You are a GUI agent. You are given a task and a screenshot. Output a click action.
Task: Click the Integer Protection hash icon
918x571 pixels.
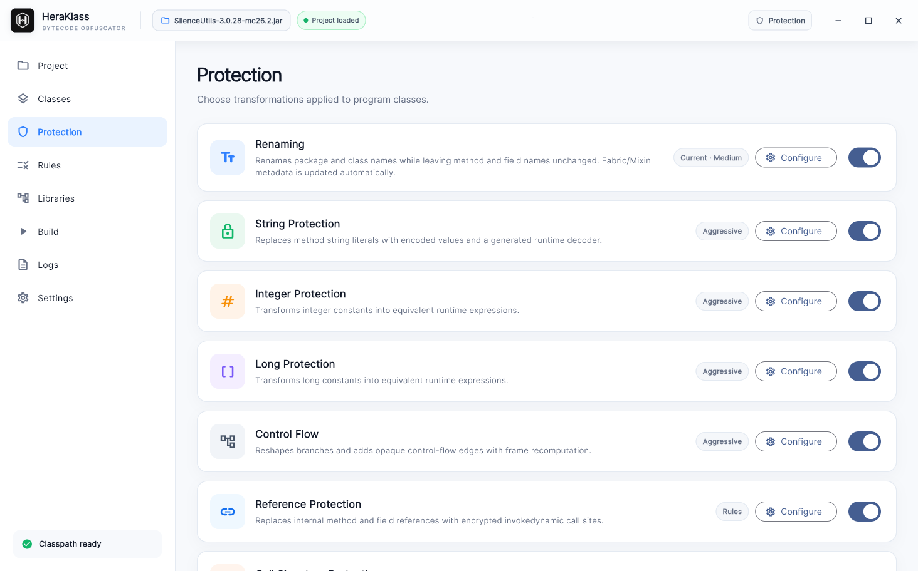pyautogui.click(x=228, y=301)
